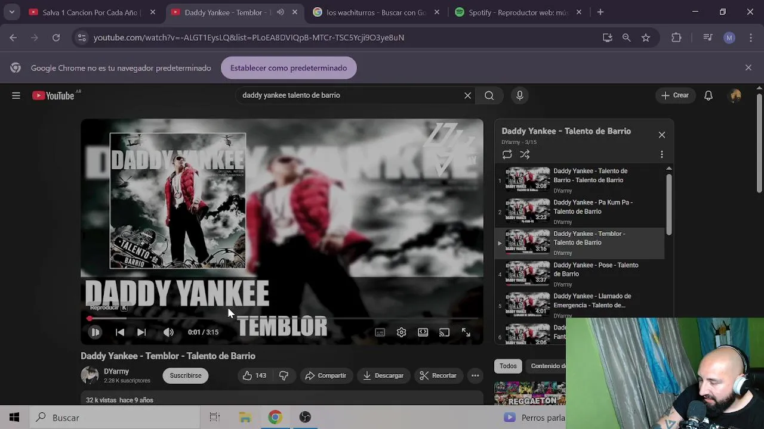Click Establecer como predeterminado button
764x429 pixels.
coord(289,68)
